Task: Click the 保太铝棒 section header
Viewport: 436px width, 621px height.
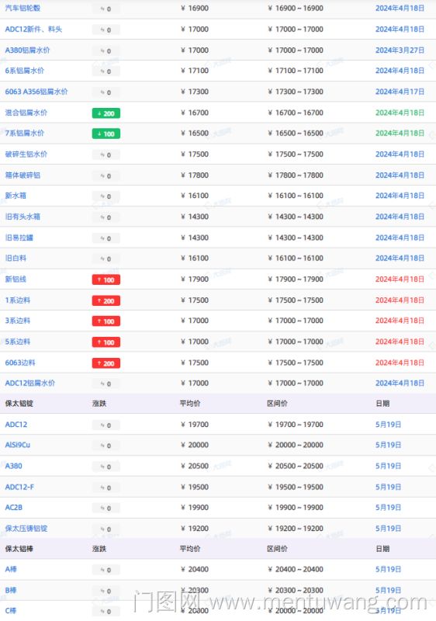Action: [x=19, y=549]
